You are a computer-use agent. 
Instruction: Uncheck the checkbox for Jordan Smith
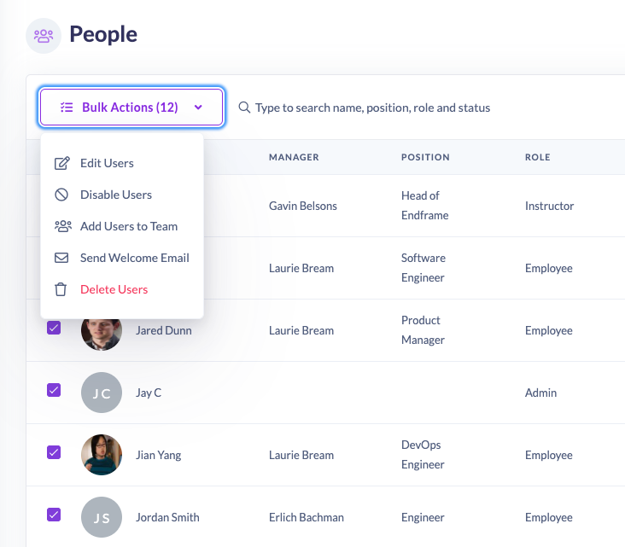pyautogui.click(x=54, y=515)
